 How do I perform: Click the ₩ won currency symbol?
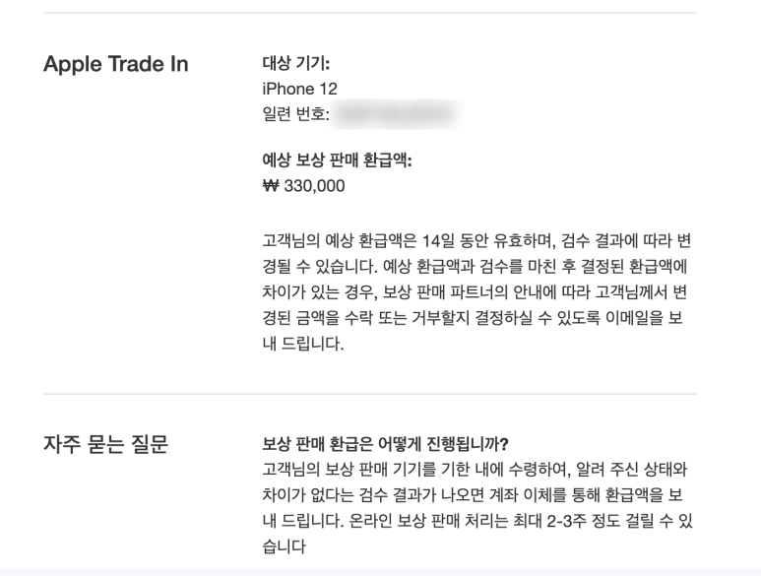pyautogui.click(x=261, y=187)
